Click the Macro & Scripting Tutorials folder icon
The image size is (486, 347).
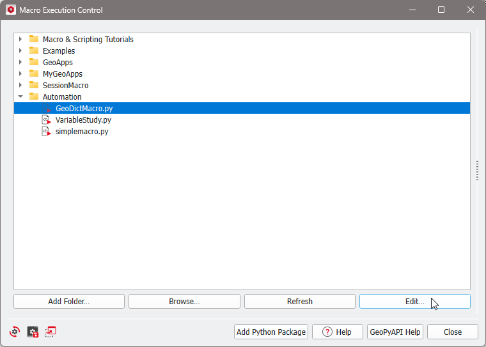coord(34,39)
